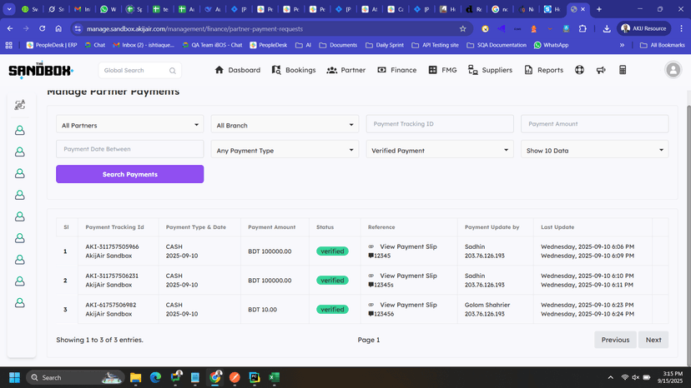Open View Payment Slip for AKI-61757506982
Image resolution: width=691 pixels, height=388 pixels.
408,306
